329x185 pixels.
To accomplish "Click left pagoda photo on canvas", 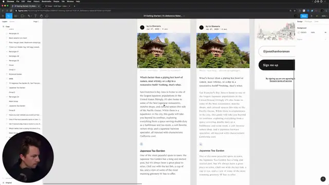I will click(x=163, y=50).
